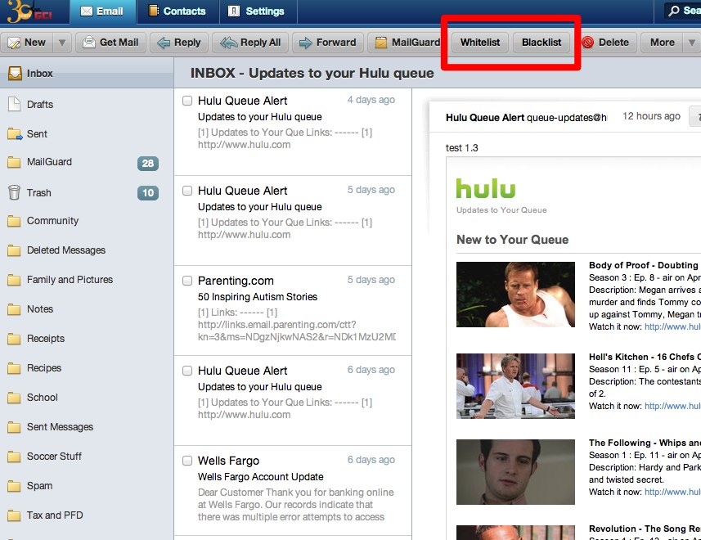
Task: Check the Parenting.com message checkbox
Action: tap(187, 281)
